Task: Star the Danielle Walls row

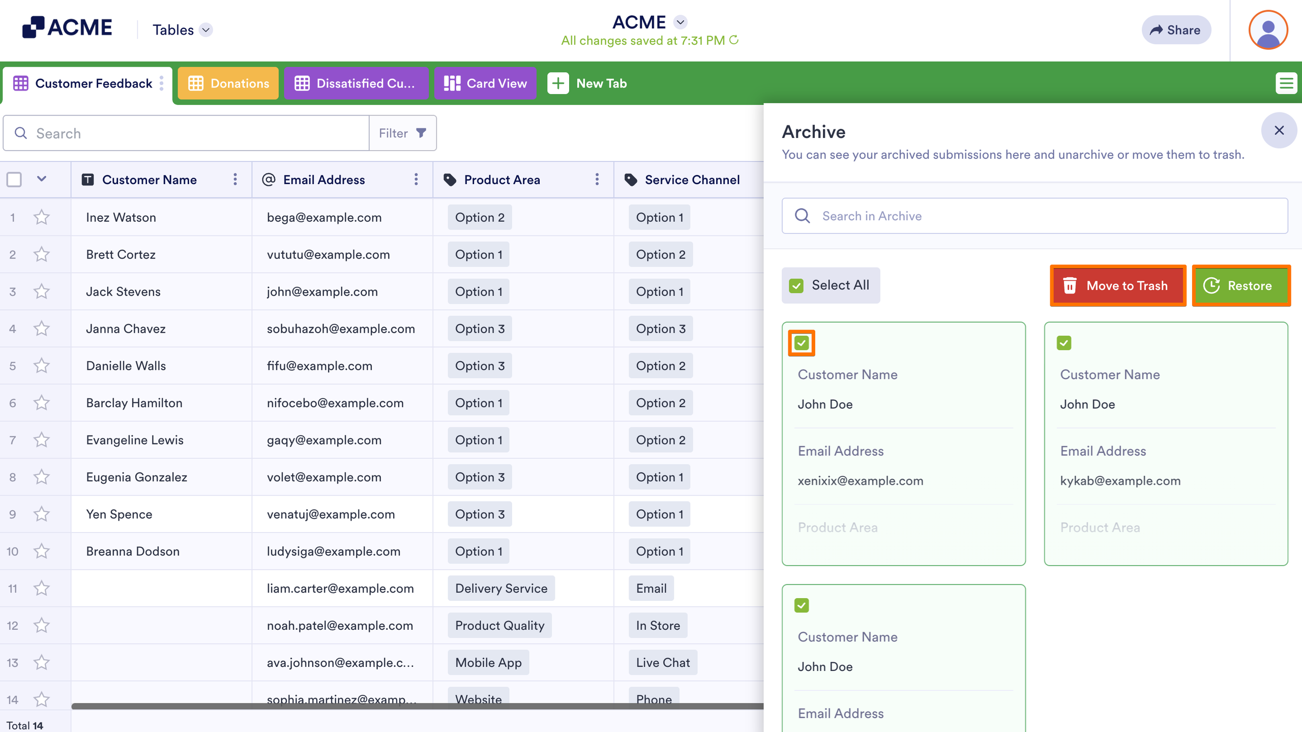Action: 41,366
